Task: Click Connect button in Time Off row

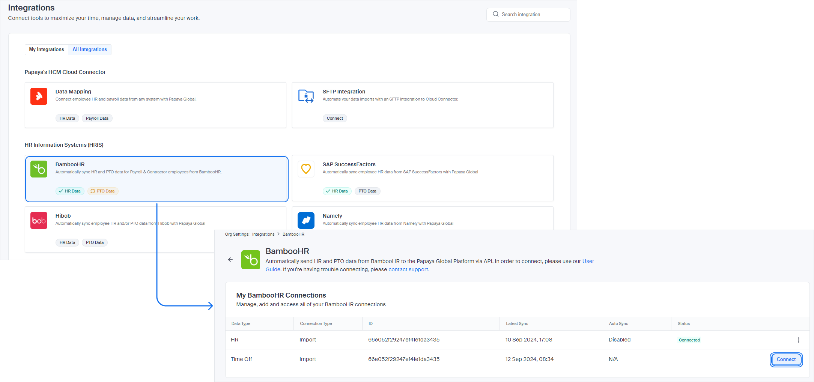Action: (x=786, y=359)
